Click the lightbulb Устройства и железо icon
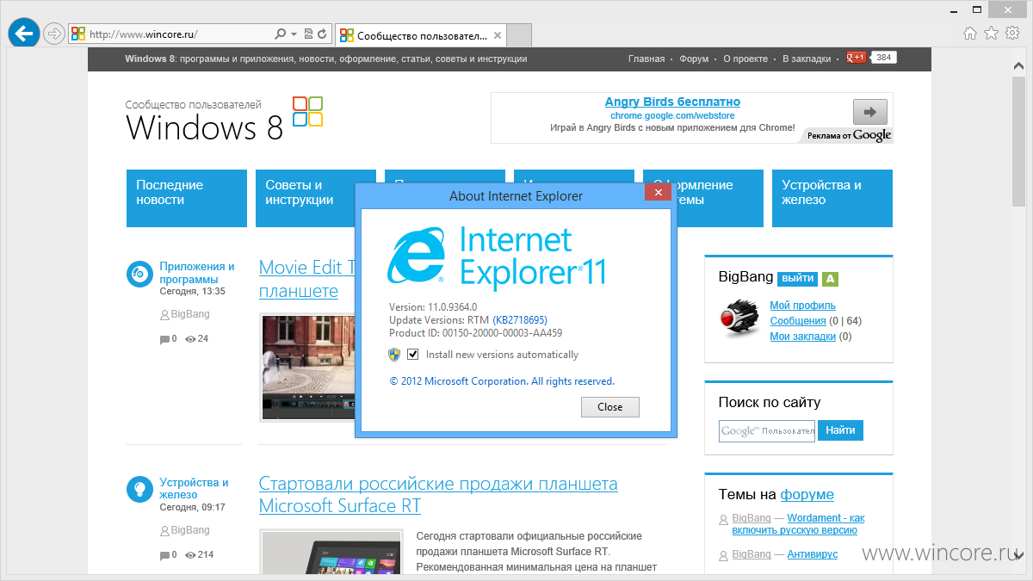 139,489
